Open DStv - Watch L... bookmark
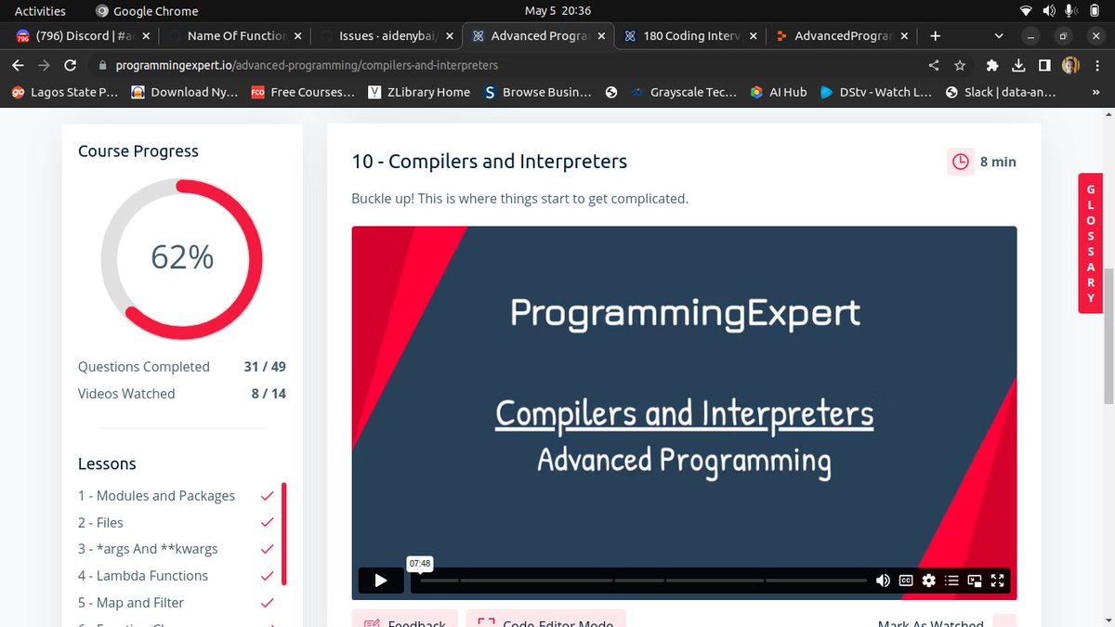1115x627 pixels. click(x=876, y=92)
